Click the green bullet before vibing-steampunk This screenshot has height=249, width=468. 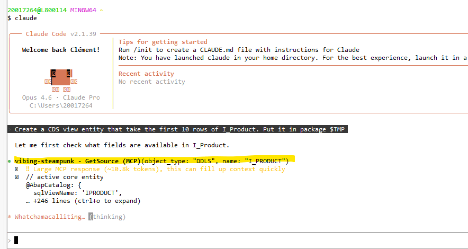point(10,161)
